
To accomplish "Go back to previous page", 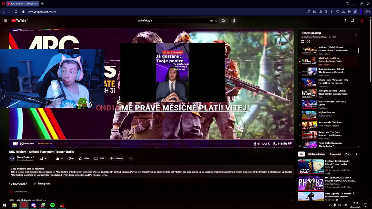I will coord(3,12).
